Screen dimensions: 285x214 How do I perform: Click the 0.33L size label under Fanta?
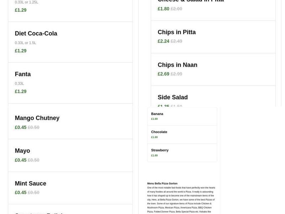(19, 83)
